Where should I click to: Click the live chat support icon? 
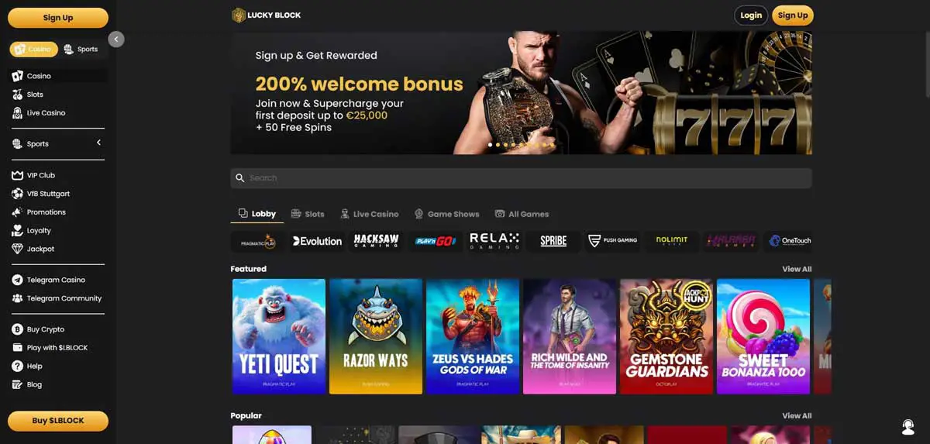click(x=908, y=427)
